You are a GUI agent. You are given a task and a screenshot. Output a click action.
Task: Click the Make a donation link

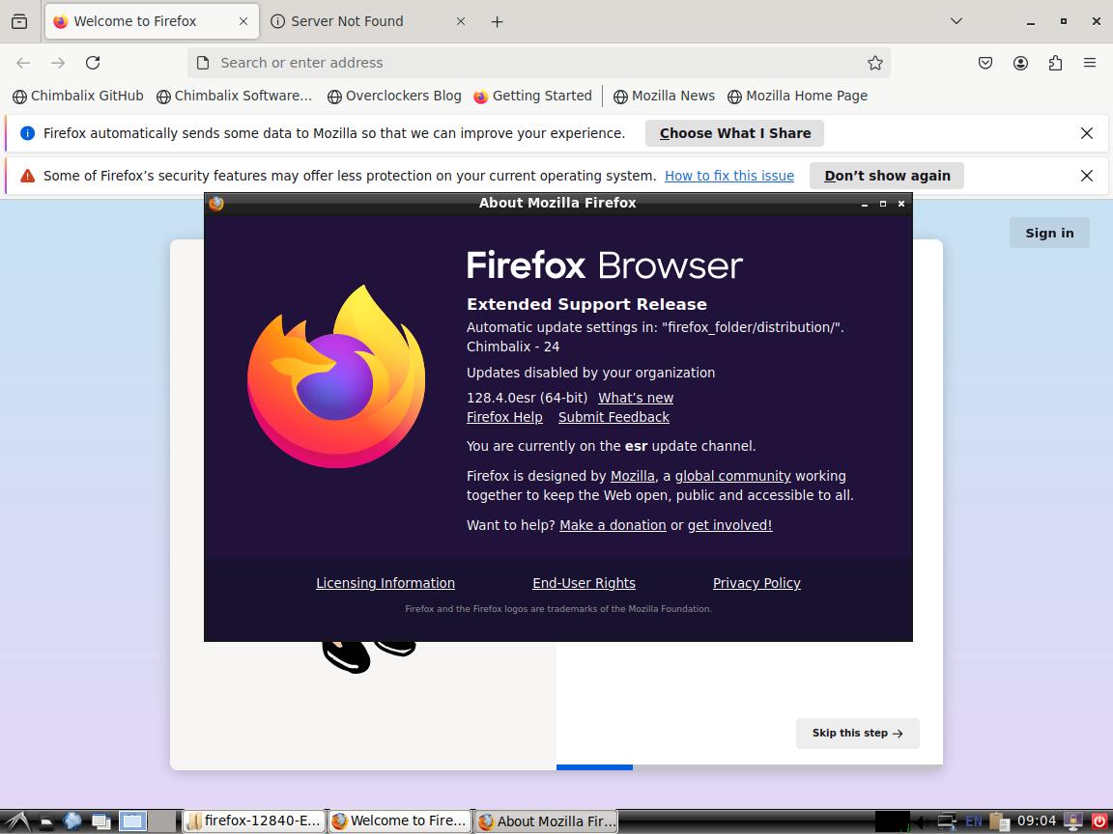click(x=613, y=525)
